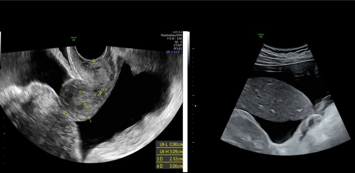
Task: Click the green Voluson logo above left scan
Action: point(73,39)
